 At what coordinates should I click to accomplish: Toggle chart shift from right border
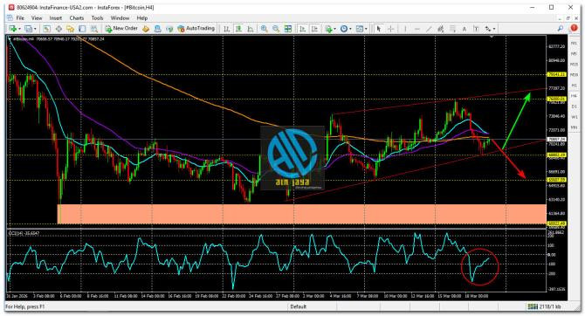pos(314,29)
